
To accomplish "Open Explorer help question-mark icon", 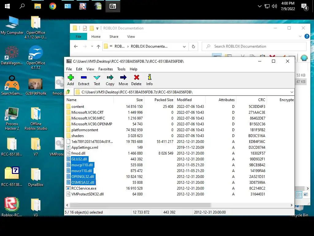I will pos(307,36).
